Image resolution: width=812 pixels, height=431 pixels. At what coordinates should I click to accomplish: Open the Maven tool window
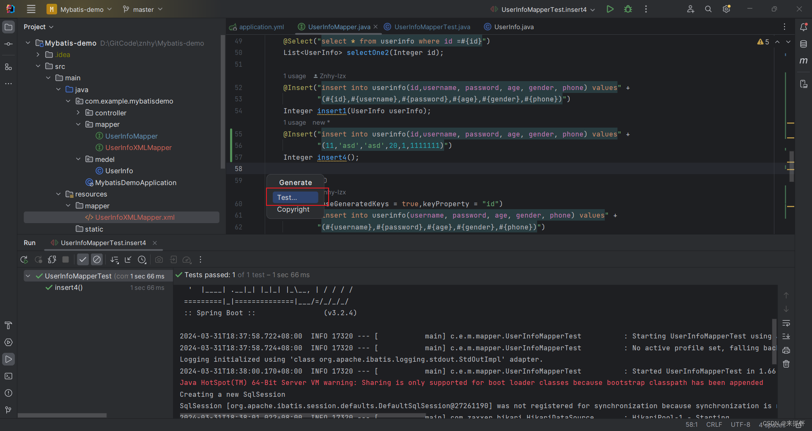[x=804, y=61]
